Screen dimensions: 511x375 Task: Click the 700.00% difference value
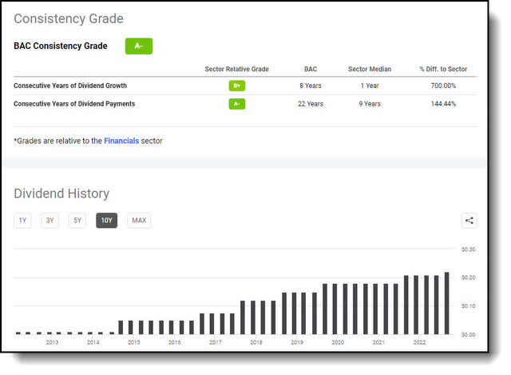[x=443, y=86]
